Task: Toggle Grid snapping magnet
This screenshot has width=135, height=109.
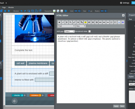Action: pos(80,11)
